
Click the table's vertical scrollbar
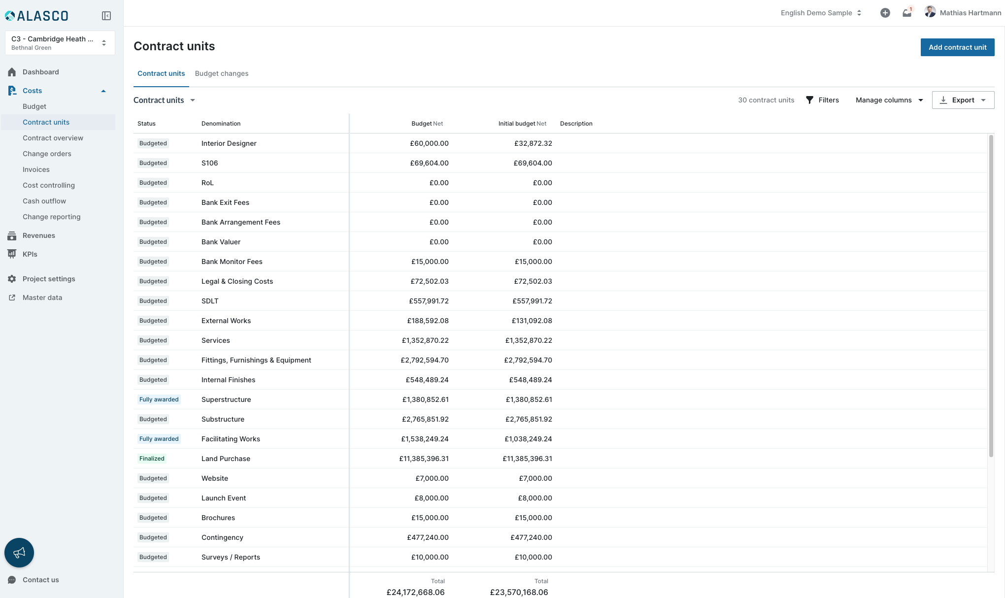(x=991, y=296)
